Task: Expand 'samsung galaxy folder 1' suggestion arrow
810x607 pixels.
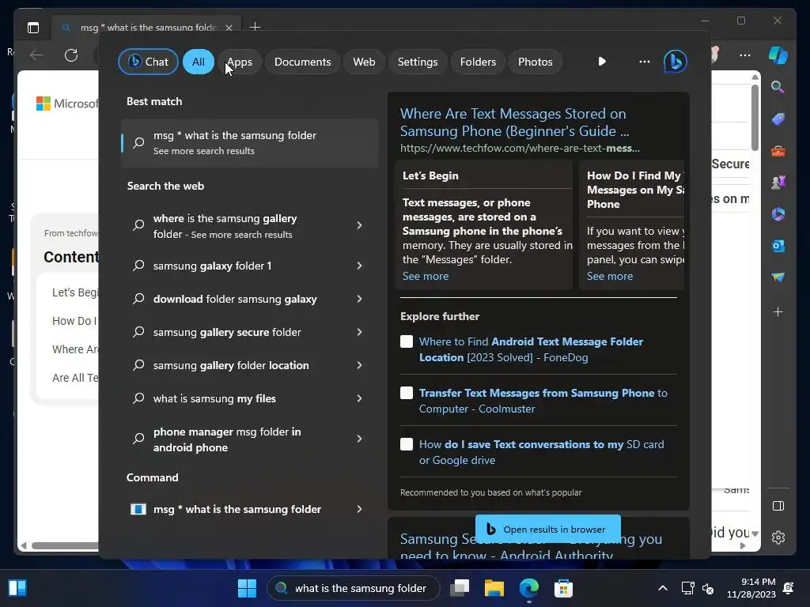Action: [x=360, y=266]
